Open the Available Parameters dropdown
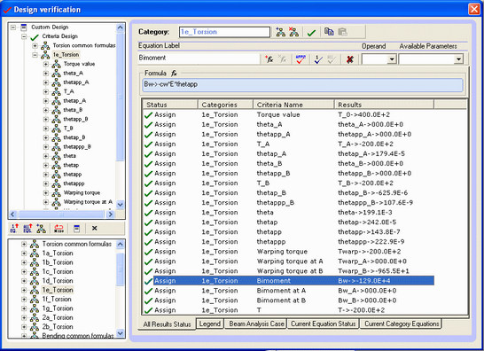The image size is (484, 351). coord(458,59)
